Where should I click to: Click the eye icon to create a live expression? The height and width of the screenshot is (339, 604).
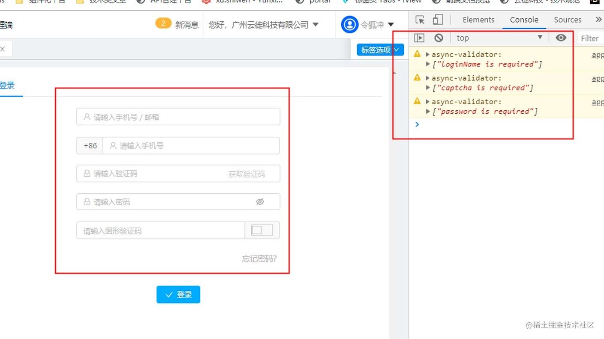(x=561, y=38)
